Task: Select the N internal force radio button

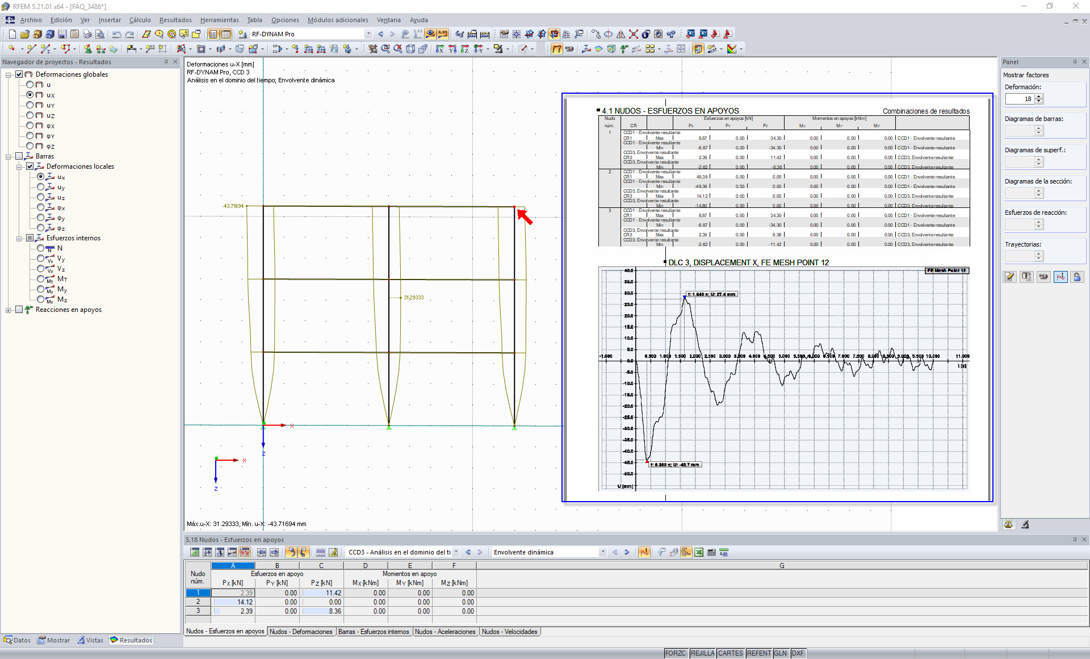Action: click(40, 248)
